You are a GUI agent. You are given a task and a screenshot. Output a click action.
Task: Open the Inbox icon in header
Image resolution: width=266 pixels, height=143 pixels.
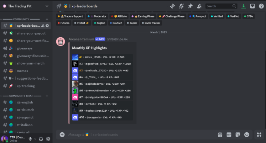(252, 6)
